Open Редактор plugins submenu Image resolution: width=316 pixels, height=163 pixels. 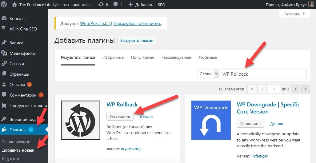(10, 159)
